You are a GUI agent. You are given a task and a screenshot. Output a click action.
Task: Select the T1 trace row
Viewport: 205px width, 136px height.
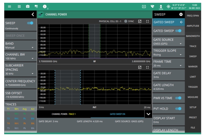pyautogui.click(x=20, y=109)
